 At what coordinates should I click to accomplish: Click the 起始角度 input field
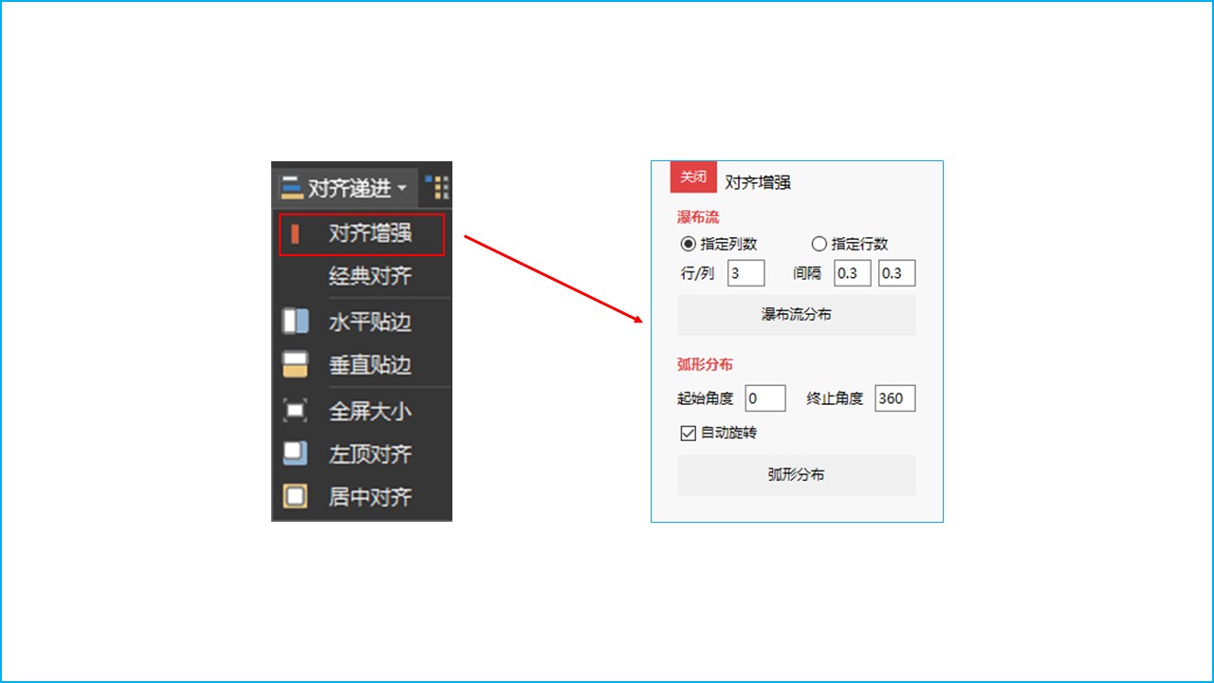coord(765,398)
